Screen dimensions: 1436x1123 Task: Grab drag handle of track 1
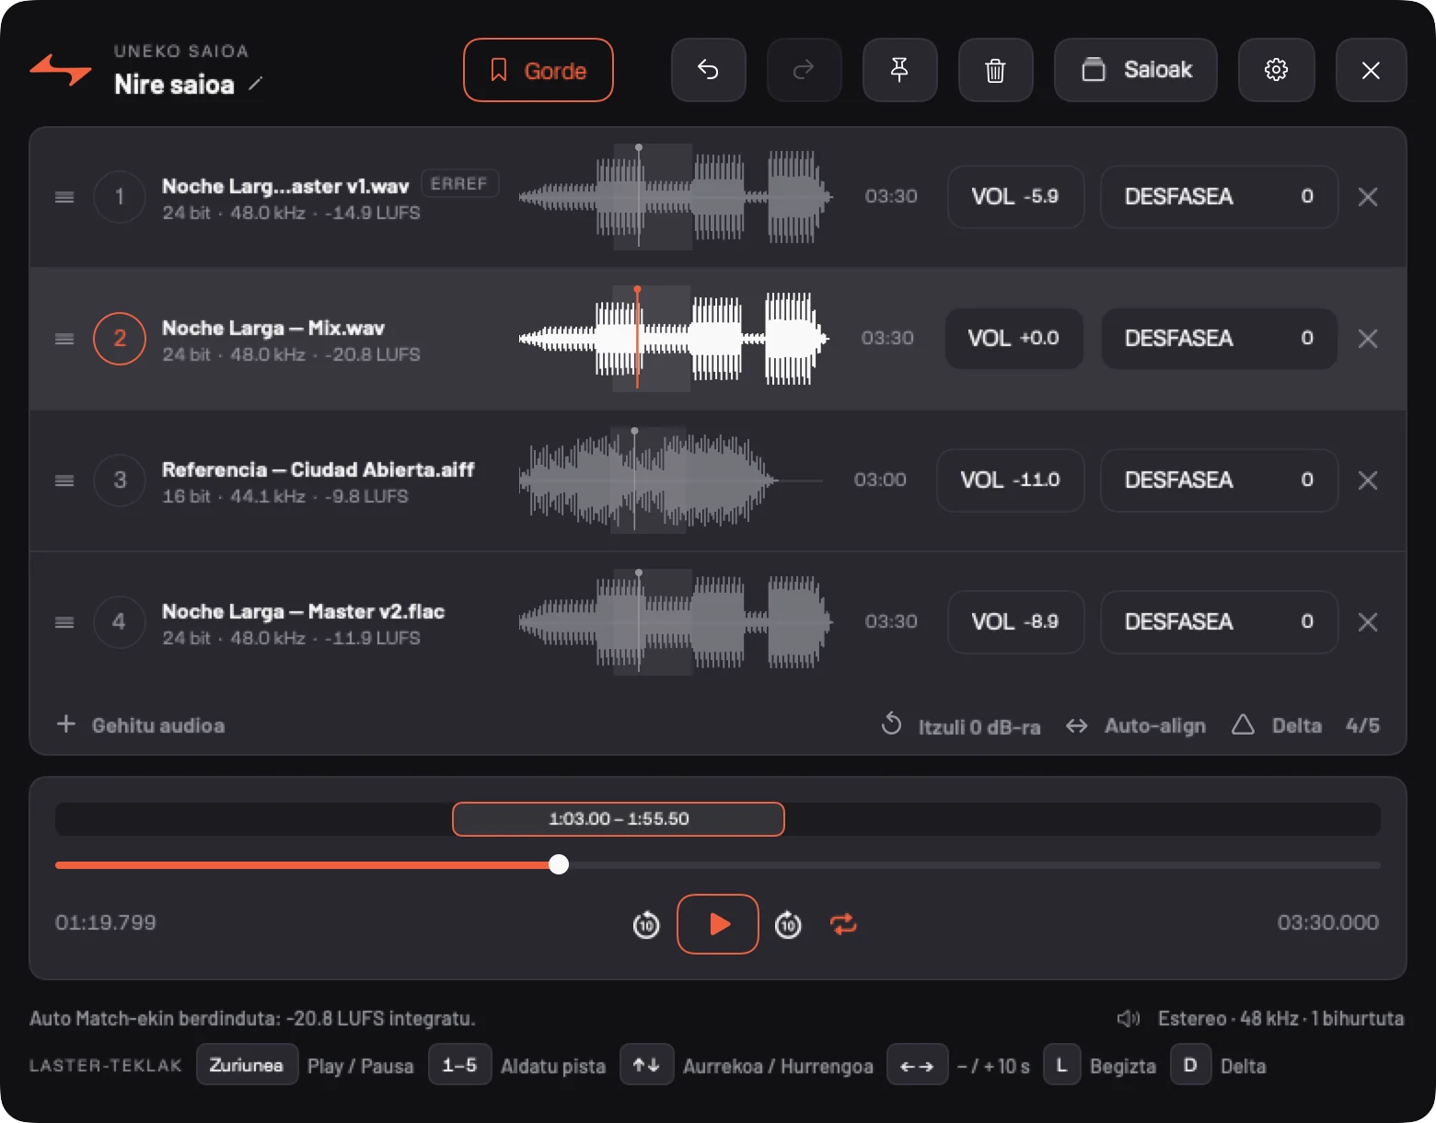(64, 197)
